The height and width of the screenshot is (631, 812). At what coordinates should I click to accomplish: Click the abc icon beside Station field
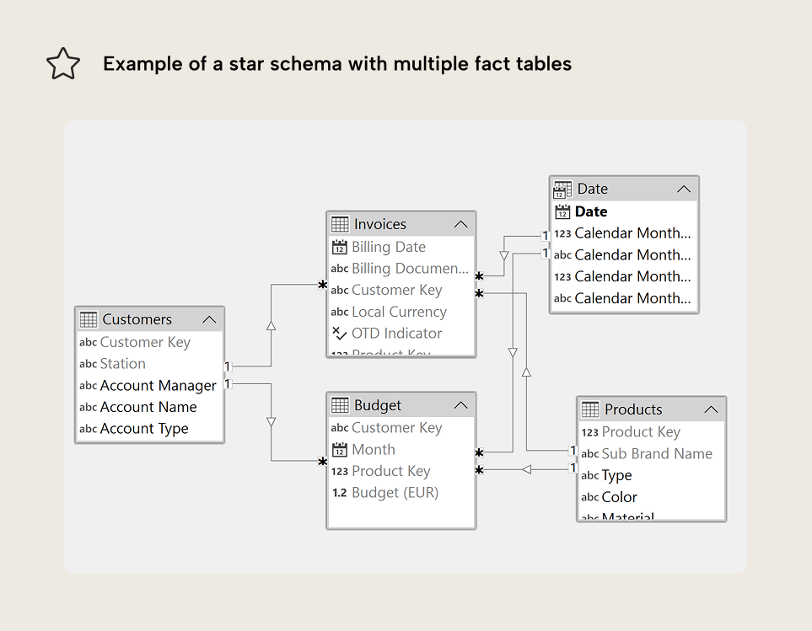89,364
